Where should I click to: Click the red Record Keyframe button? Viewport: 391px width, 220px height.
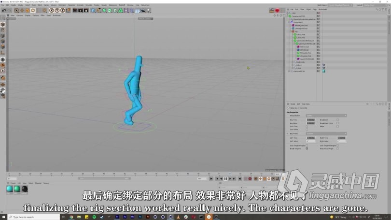pos(250,179)
